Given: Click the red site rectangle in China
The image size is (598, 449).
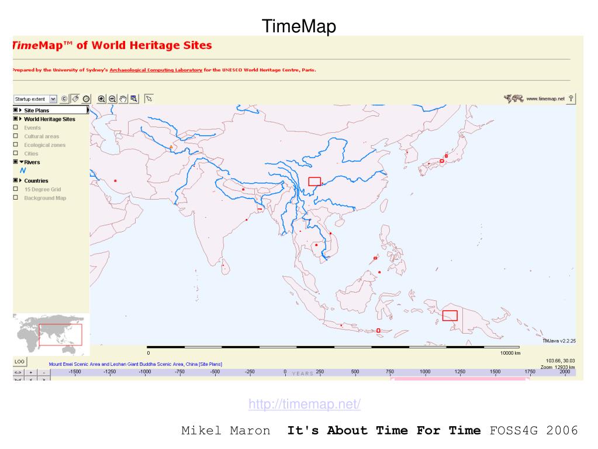Looking at the screenshot, I should [x=314, y=181].
